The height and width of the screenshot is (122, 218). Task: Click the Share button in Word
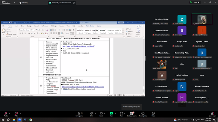140,26
